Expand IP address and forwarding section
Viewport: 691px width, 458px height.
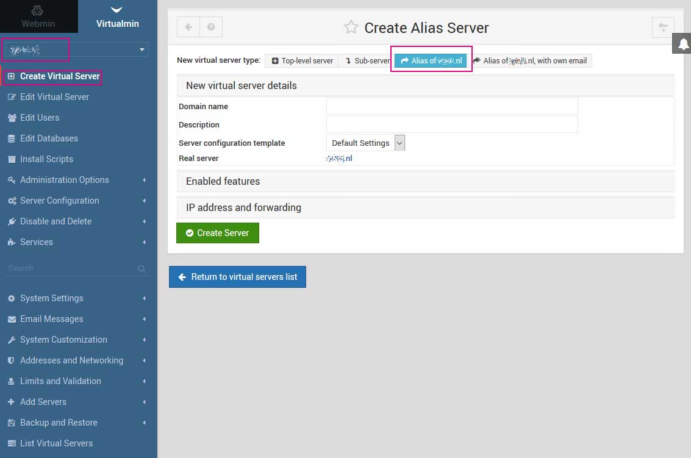pos(243,207)
